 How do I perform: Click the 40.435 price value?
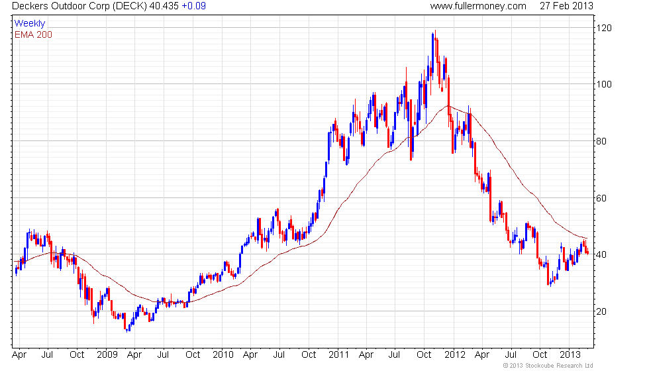pyautogui.click(x=164, y=6)
